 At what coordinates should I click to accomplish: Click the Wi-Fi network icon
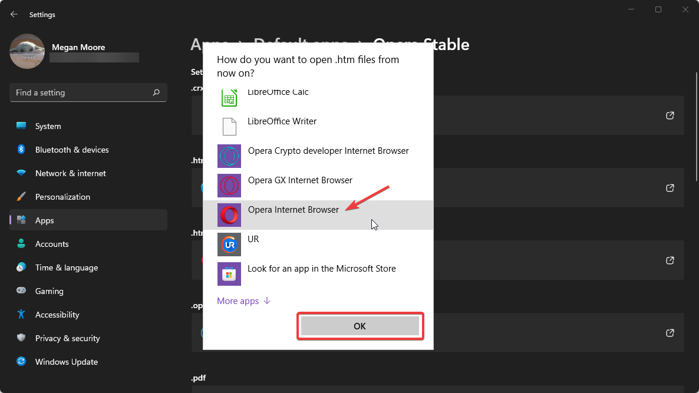pyautogui.click(x=21, y=173)
